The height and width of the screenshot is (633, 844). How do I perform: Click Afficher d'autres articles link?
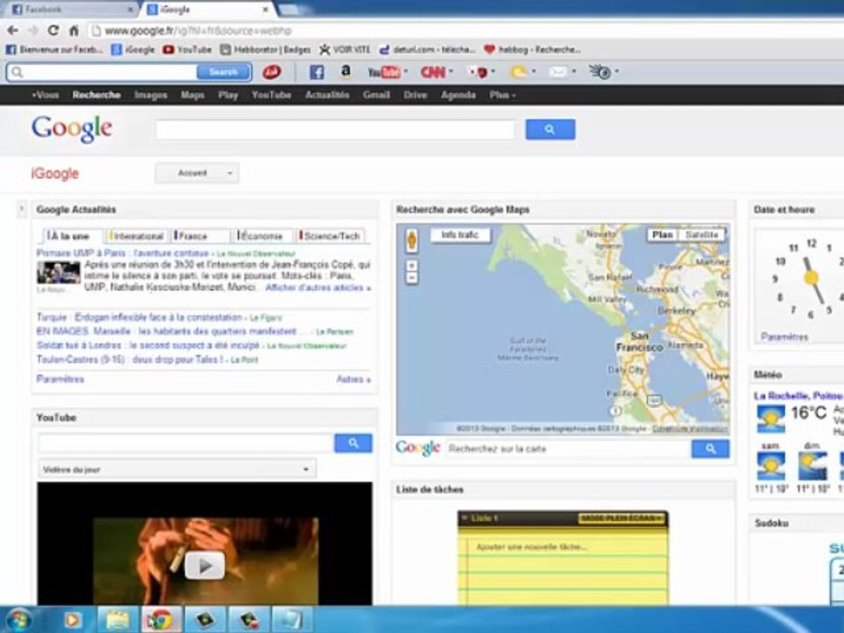[317, 287]
